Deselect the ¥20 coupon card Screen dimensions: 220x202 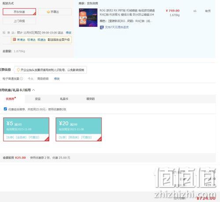pyautogui.click(x=79, y=129)
